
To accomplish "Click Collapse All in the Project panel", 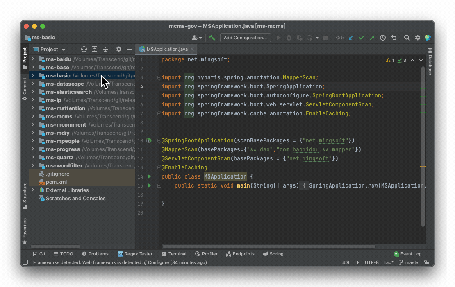I will 105,49.
